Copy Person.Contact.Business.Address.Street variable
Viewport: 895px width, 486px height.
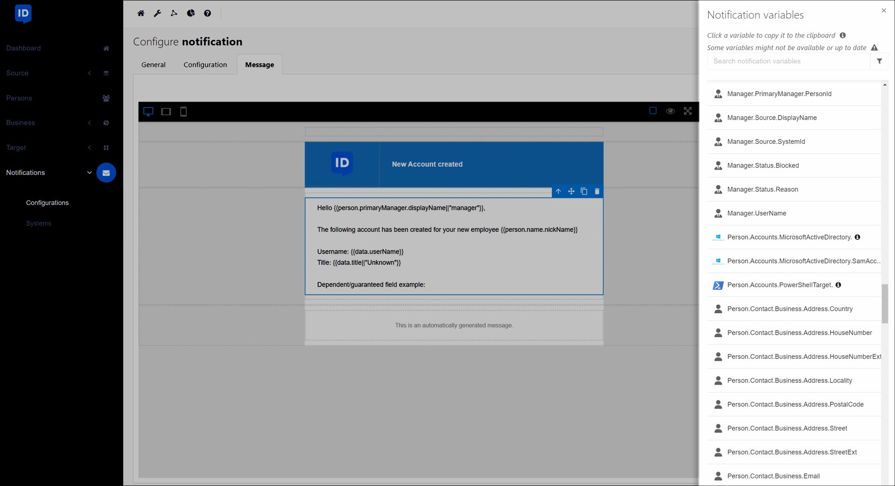click(x=794, y=428)
